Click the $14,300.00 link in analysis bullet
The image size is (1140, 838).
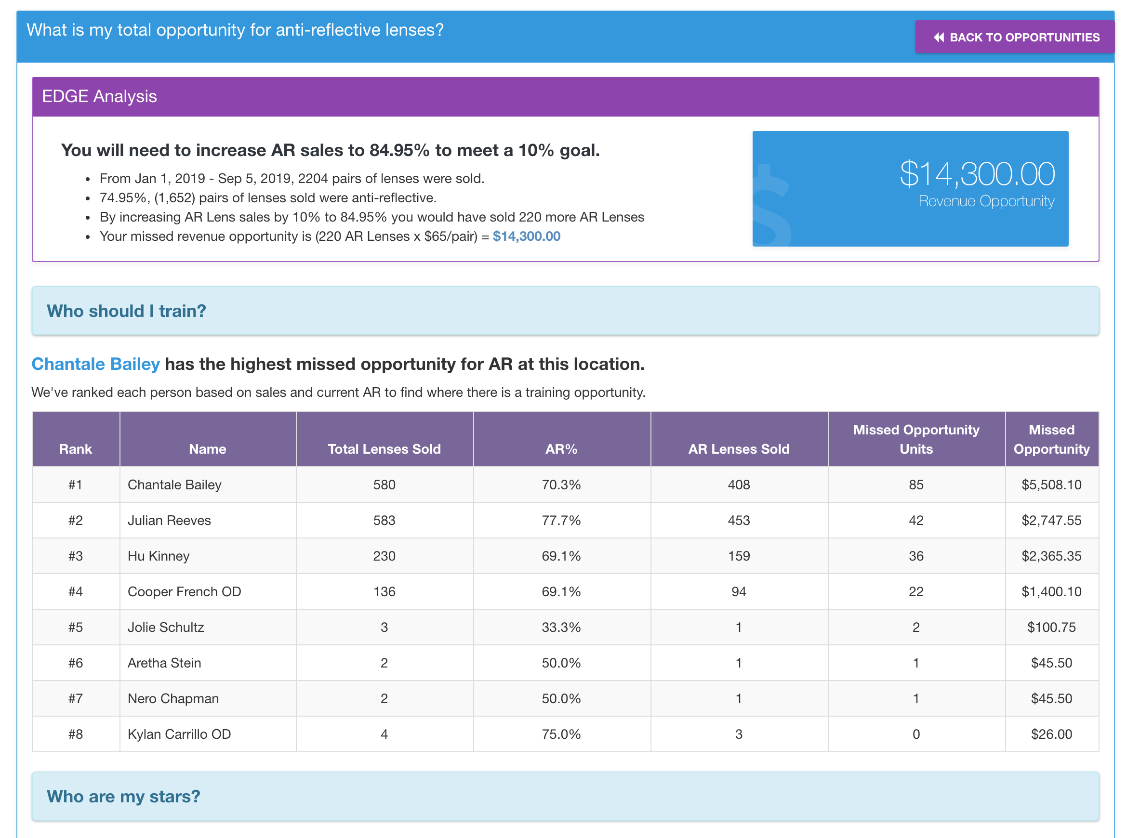point(526,236)
